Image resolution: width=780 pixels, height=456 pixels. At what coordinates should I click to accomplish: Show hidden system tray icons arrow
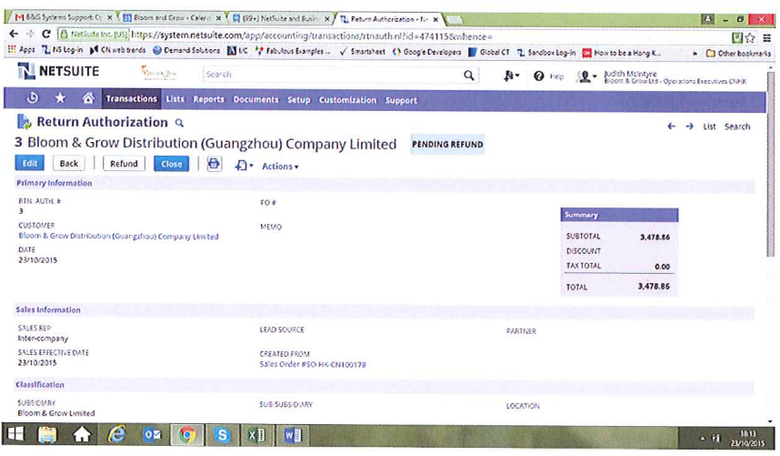[703, 439]
